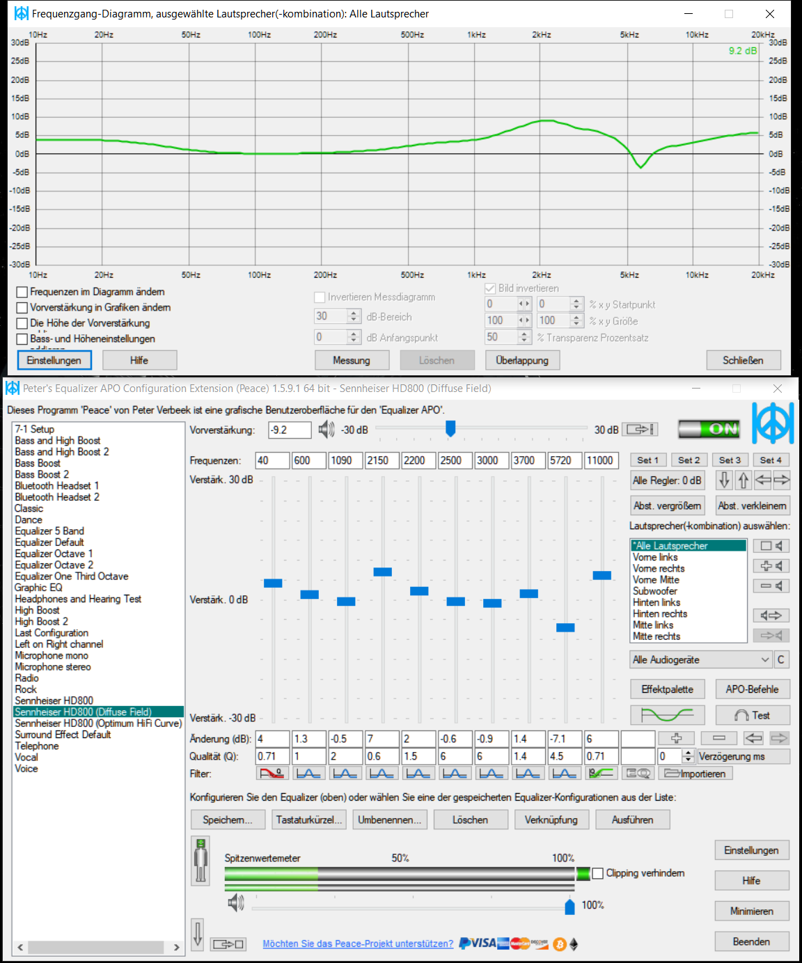This screenshot has height=963, width=802.
Task: Click the figure icon beside peak meter
Action: point(201,861)
